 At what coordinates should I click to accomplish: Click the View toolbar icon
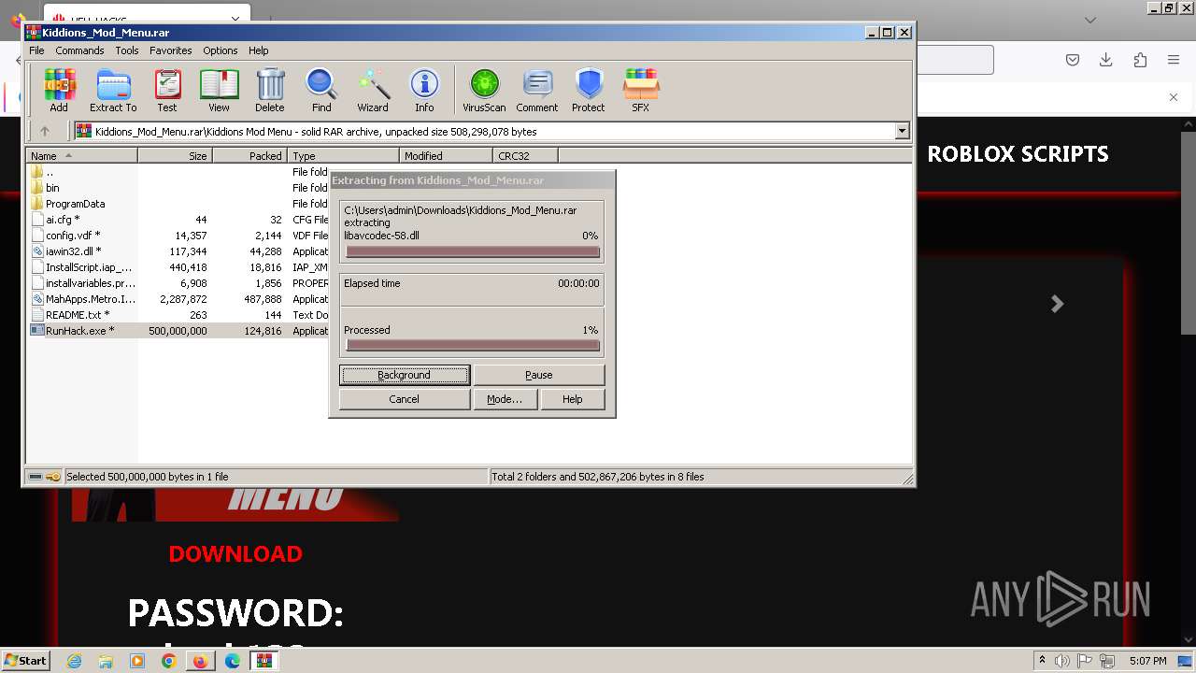click(219, 90)
